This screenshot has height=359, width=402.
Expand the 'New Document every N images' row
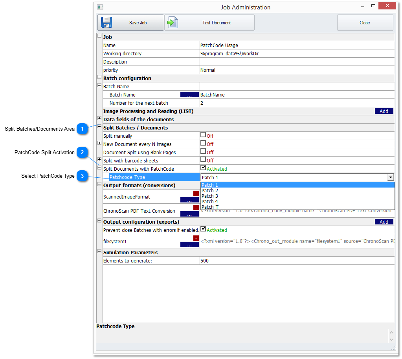tap(99, 144)
